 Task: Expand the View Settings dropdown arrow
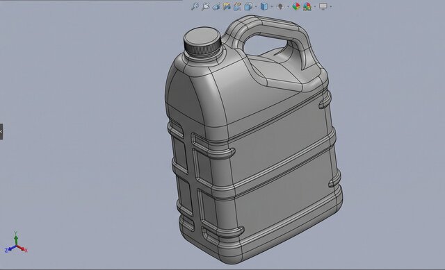click(331, 6)
